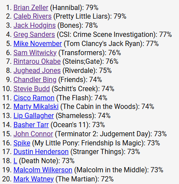Open the Jughead Jones link
179x184 pixels.
click(37, 71)
